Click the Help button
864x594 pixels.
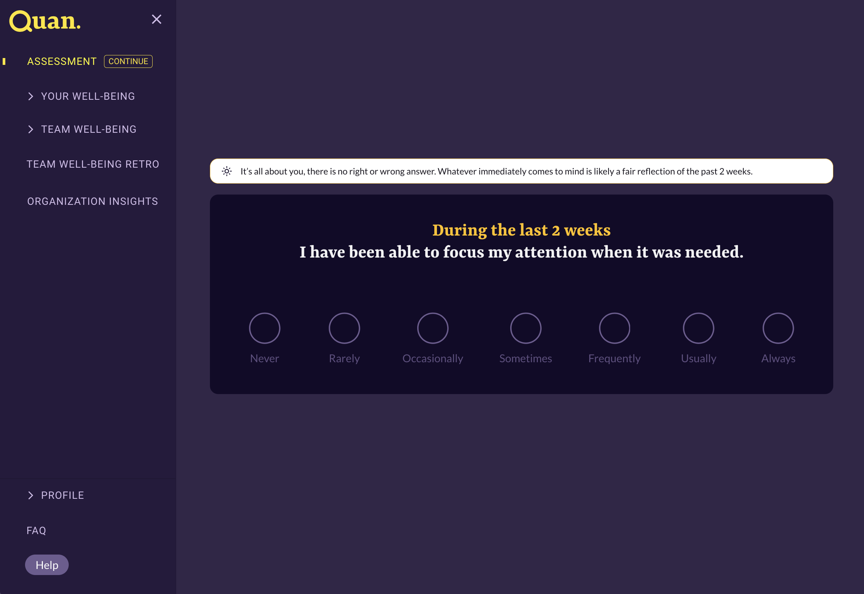tap(47, 565)
